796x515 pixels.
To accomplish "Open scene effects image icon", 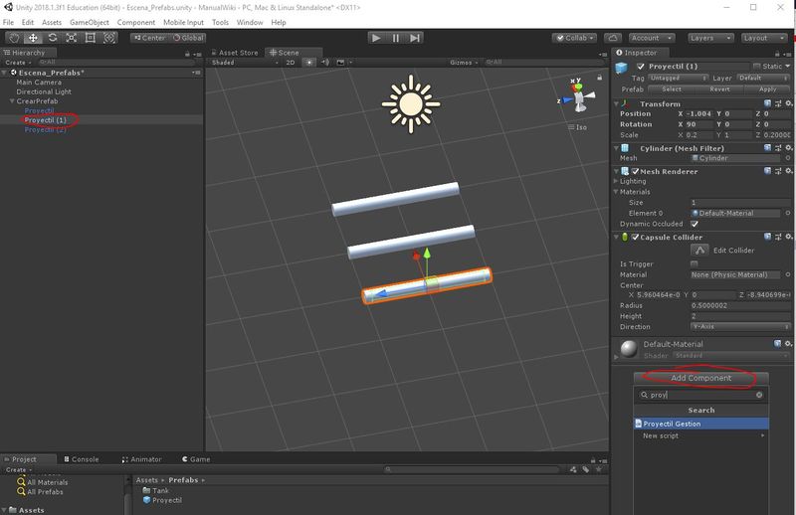I will pos(340,63).
